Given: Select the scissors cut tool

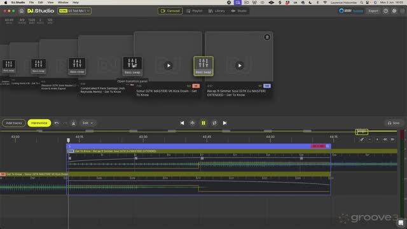Looking at the screenshot, I should (x=74, y=123).
